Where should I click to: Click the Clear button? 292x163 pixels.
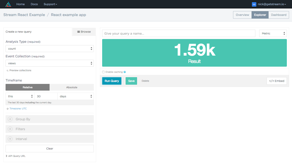point(49,149)
